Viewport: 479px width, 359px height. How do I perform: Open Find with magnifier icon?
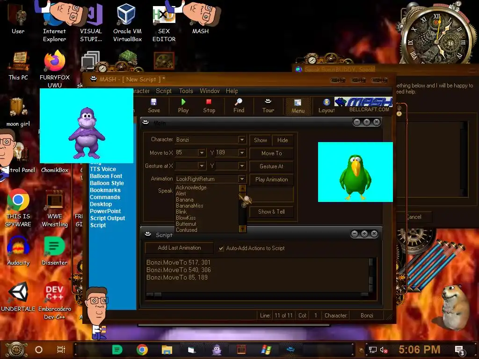(x=239, y=106)
